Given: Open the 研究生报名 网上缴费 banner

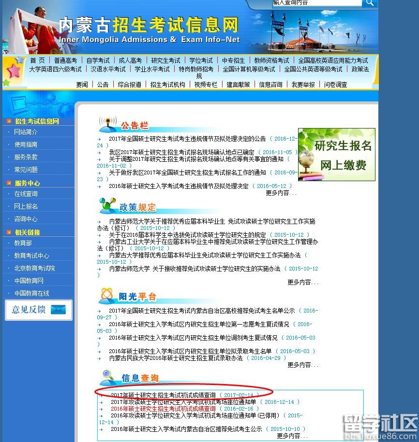Looking at the screenshot, I should [337, 155].
